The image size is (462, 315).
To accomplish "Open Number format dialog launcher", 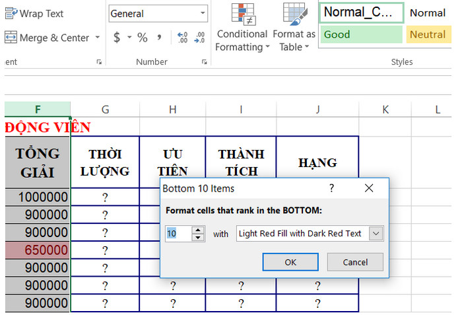I will [204, 62].
